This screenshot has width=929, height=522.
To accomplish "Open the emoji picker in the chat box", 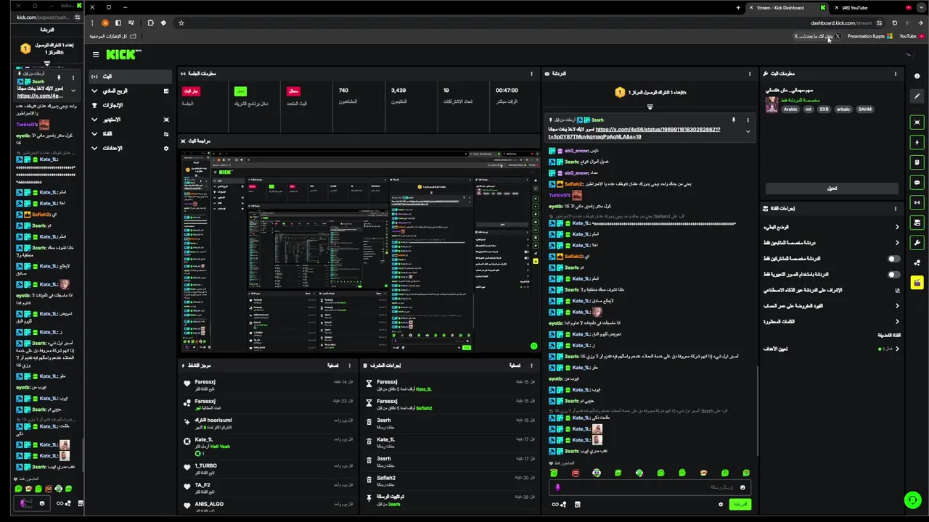I will coord(742,487).
